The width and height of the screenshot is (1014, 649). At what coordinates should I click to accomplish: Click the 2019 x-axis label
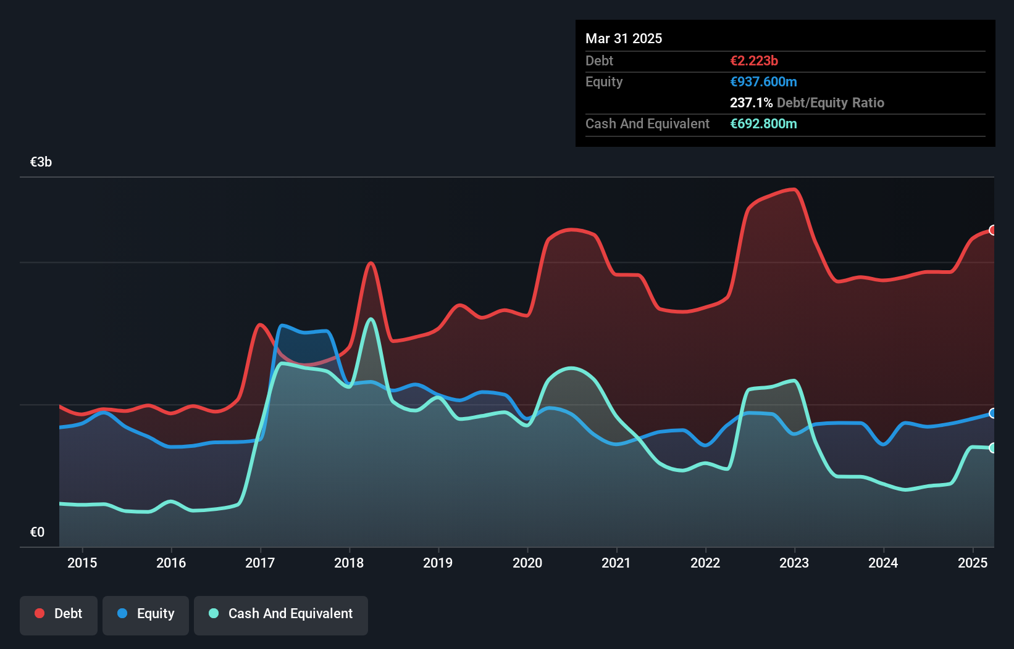point(438,563)
